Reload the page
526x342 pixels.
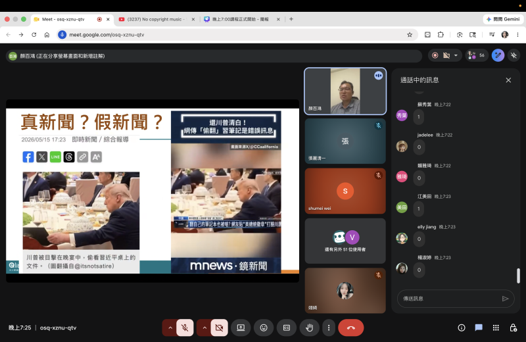tap(34, 35)
